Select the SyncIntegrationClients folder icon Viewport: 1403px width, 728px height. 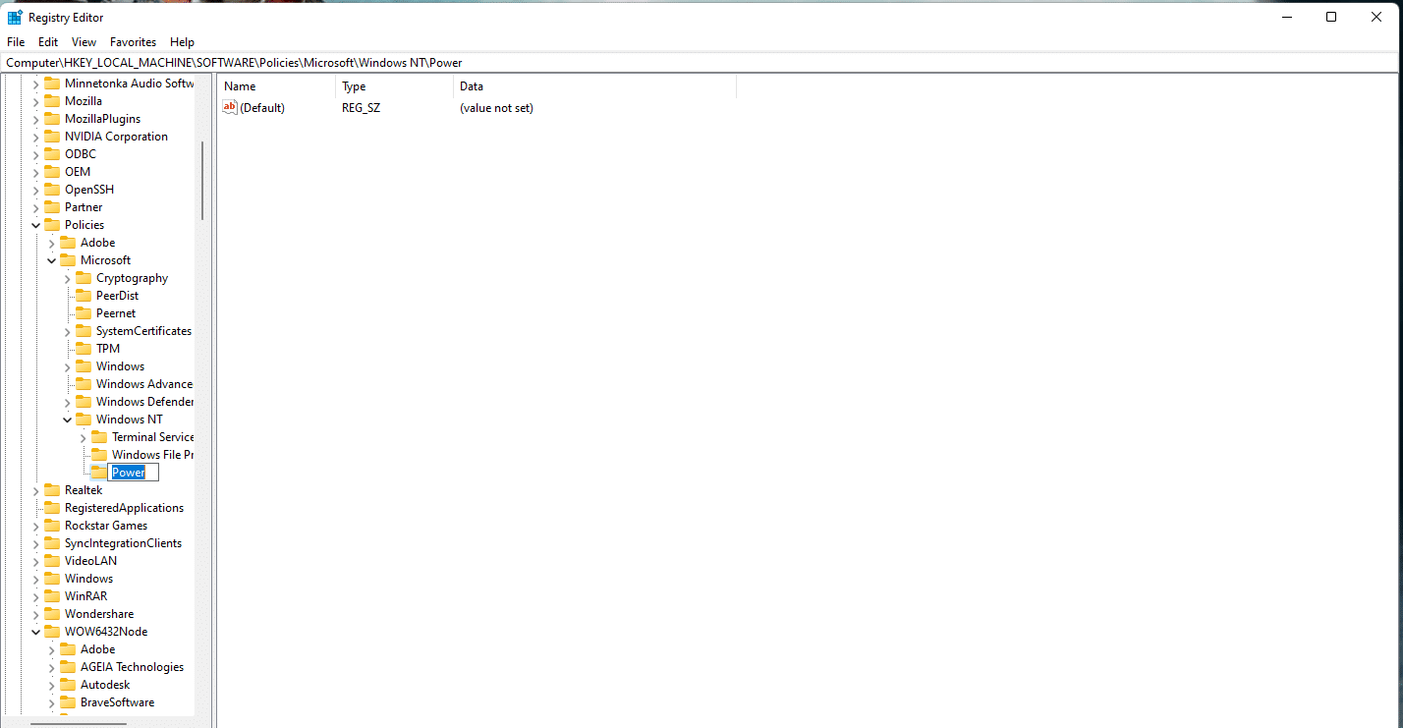pyautogui.click(x=52, y=543)
